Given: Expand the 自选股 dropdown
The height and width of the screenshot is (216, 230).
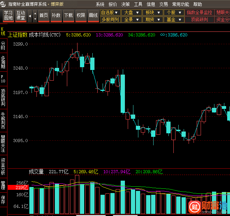Looking at the screenshot, I should (110, 13).
